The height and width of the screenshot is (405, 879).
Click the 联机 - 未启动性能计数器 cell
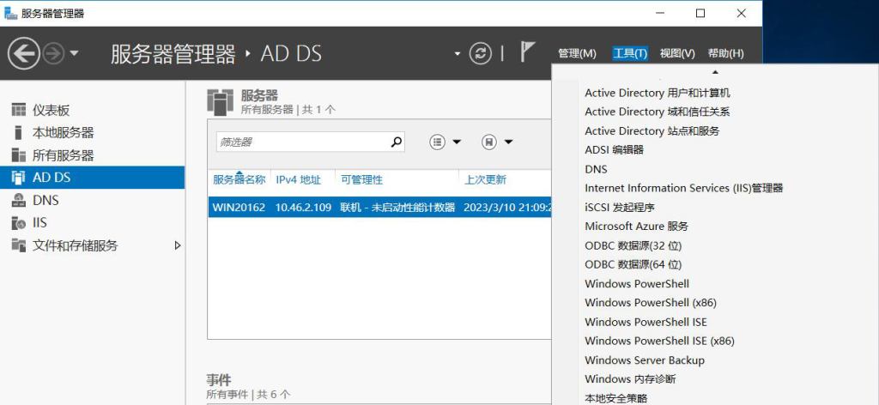397,208
